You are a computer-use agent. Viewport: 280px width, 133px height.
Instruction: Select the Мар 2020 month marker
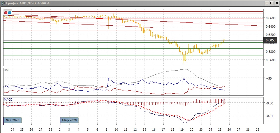pos(69,120)
